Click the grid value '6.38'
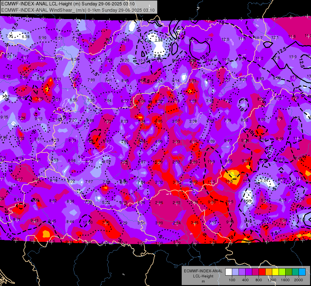This screenshot has height=286, width=311. pos(26,37)
